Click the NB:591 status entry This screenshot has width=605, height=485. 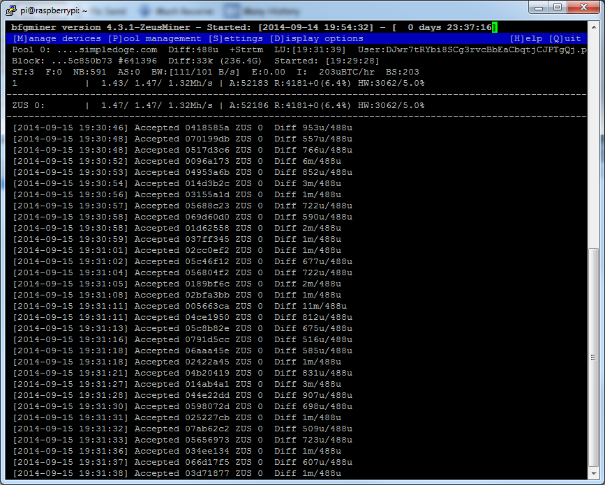tap(89, 72)
